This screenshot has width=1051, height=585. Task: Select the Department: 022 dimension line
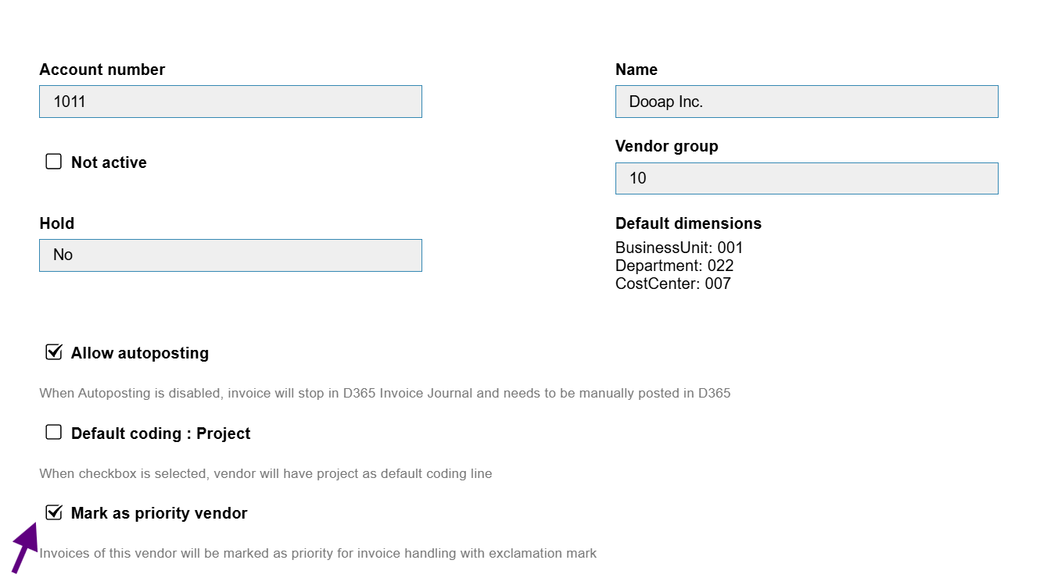click(674, 266)
